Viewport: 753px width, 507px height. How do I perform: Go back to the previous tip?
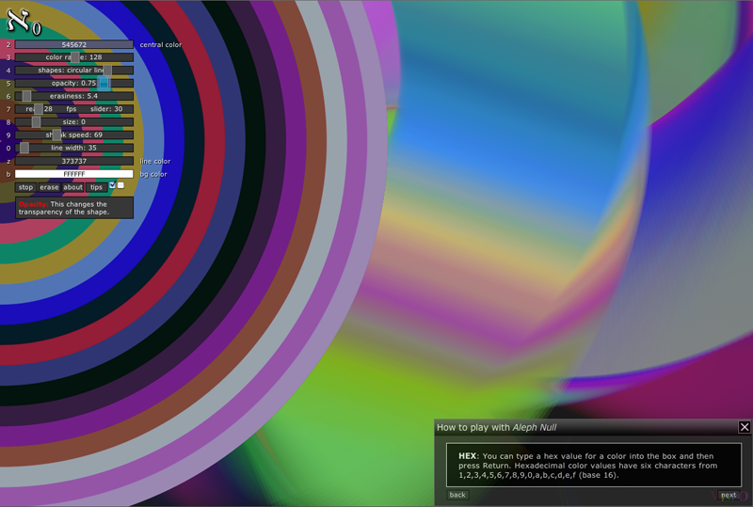pos(457,495)
